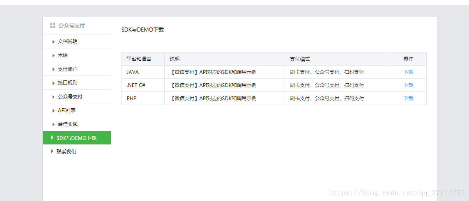Open the 文档说明 sidebar item
The height and width of the screenshot is (201, 469).
[x=77, y=41]
